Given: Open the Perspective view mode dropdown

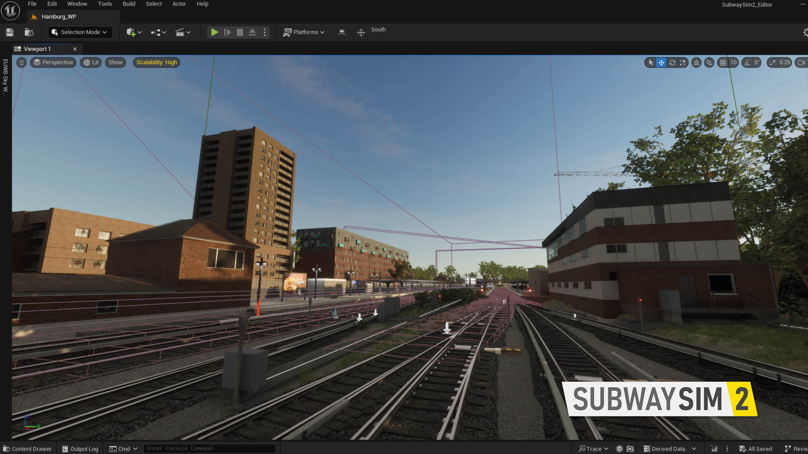Looking at the screenshot, I should 53,63.
